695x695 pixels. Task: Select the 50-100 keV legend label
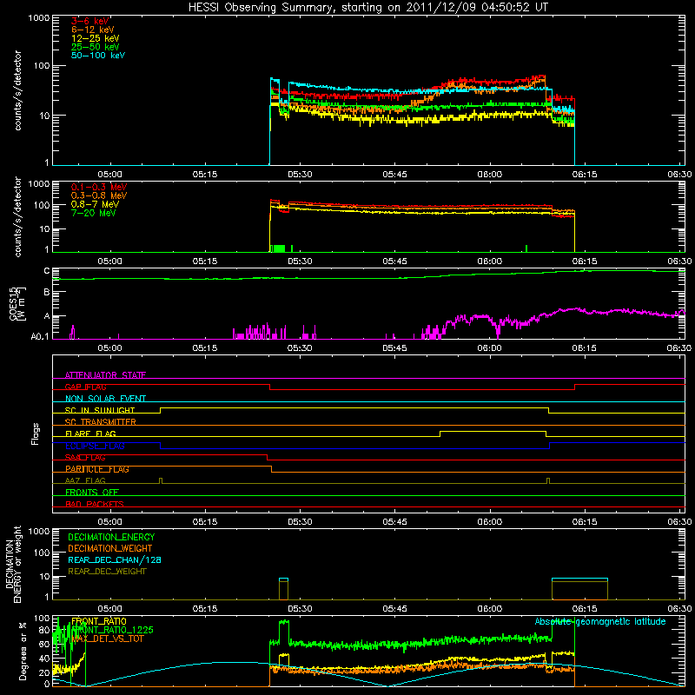coord(98,56)
